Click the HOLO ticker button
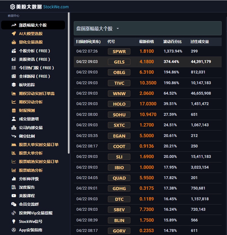 [119, 104]
